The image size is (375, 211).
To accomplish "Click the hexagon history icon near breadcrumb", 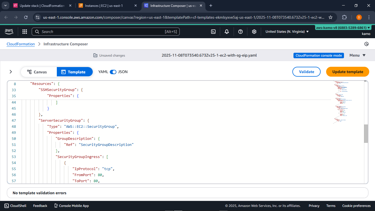I will 366,44.
